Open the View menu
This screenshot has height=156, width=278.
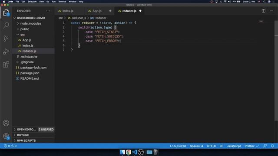click(x=42, y=2)
